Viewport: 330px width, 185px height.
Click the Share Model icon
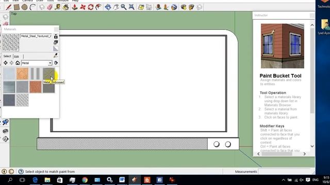(191, 7)
